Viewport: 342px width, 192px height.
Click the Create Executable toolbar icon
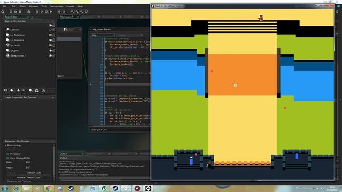click(28, 12)
